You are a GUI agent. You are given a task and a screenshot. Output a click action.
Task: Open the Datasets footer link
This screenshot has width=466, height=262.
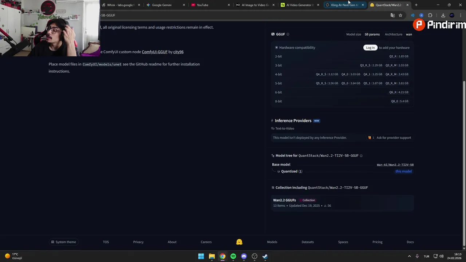pyautogui.click(x=308, y=242)
